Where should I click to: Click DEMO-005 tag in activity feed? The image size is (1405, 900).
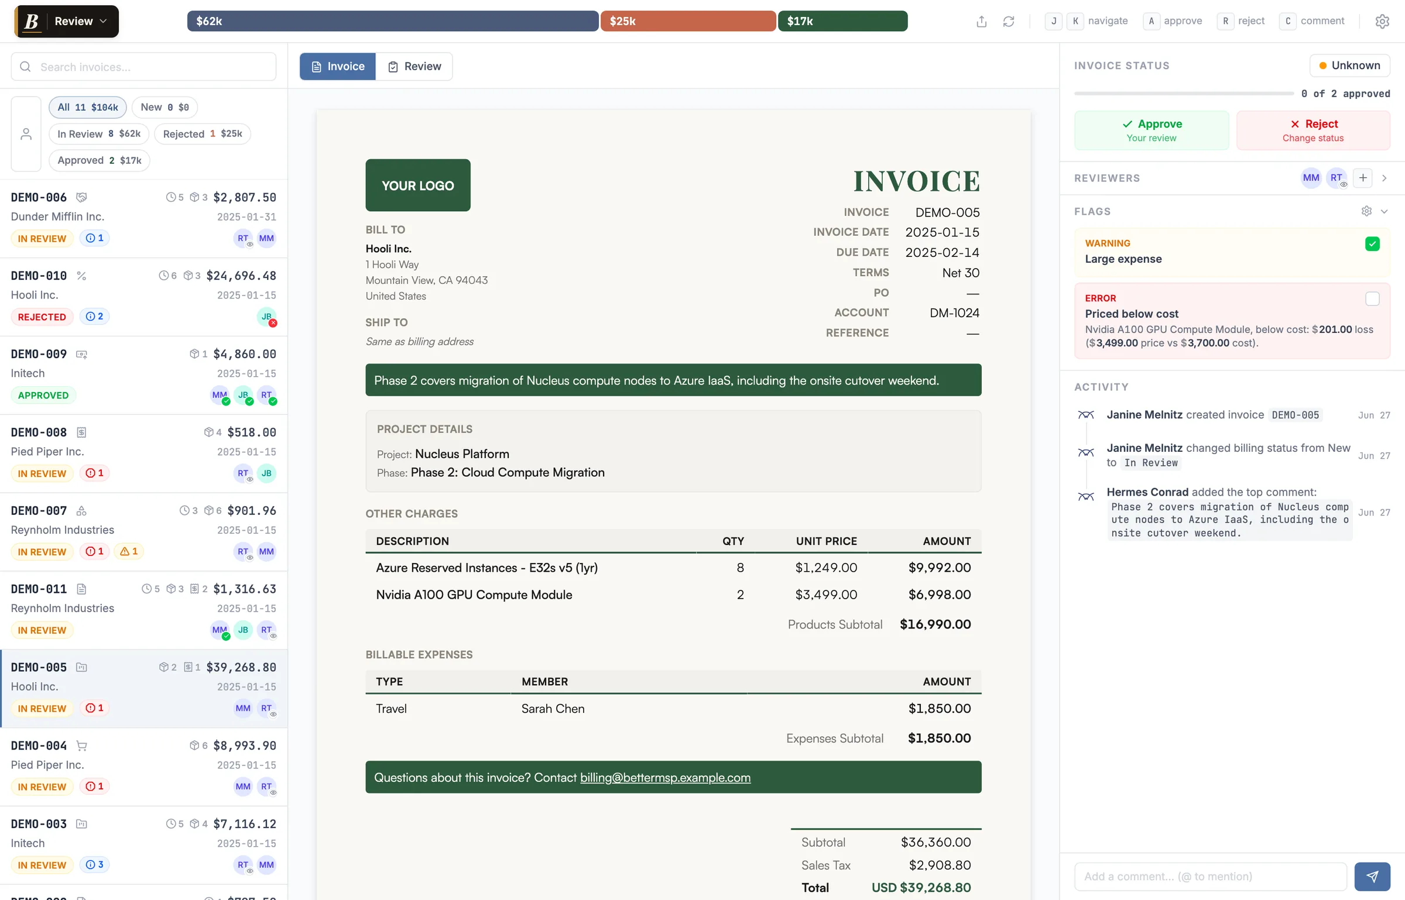tap(1296, 415)
